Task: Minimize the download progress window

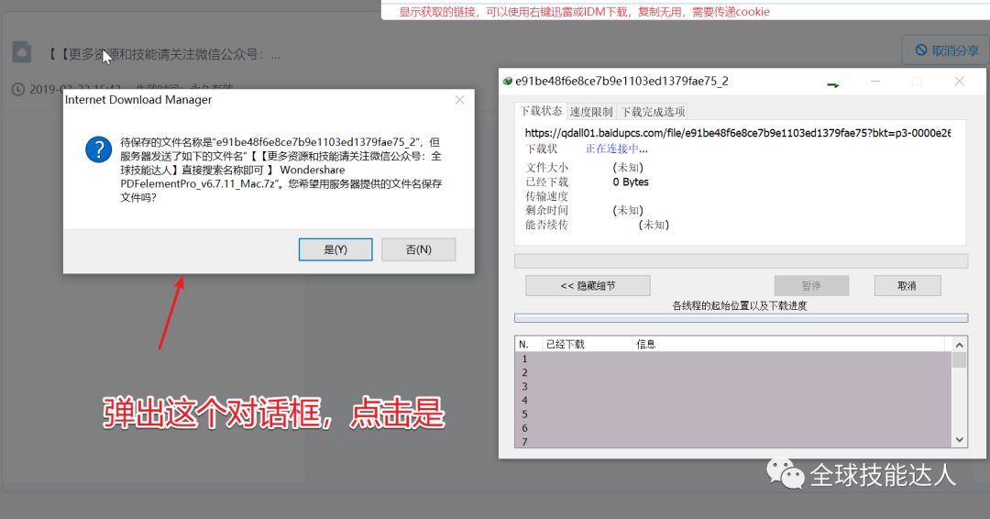Action: 875,82
